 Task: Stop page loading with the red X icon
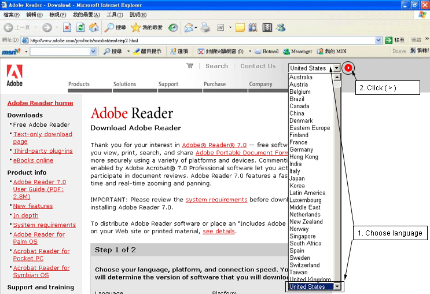tap(67, 27)
